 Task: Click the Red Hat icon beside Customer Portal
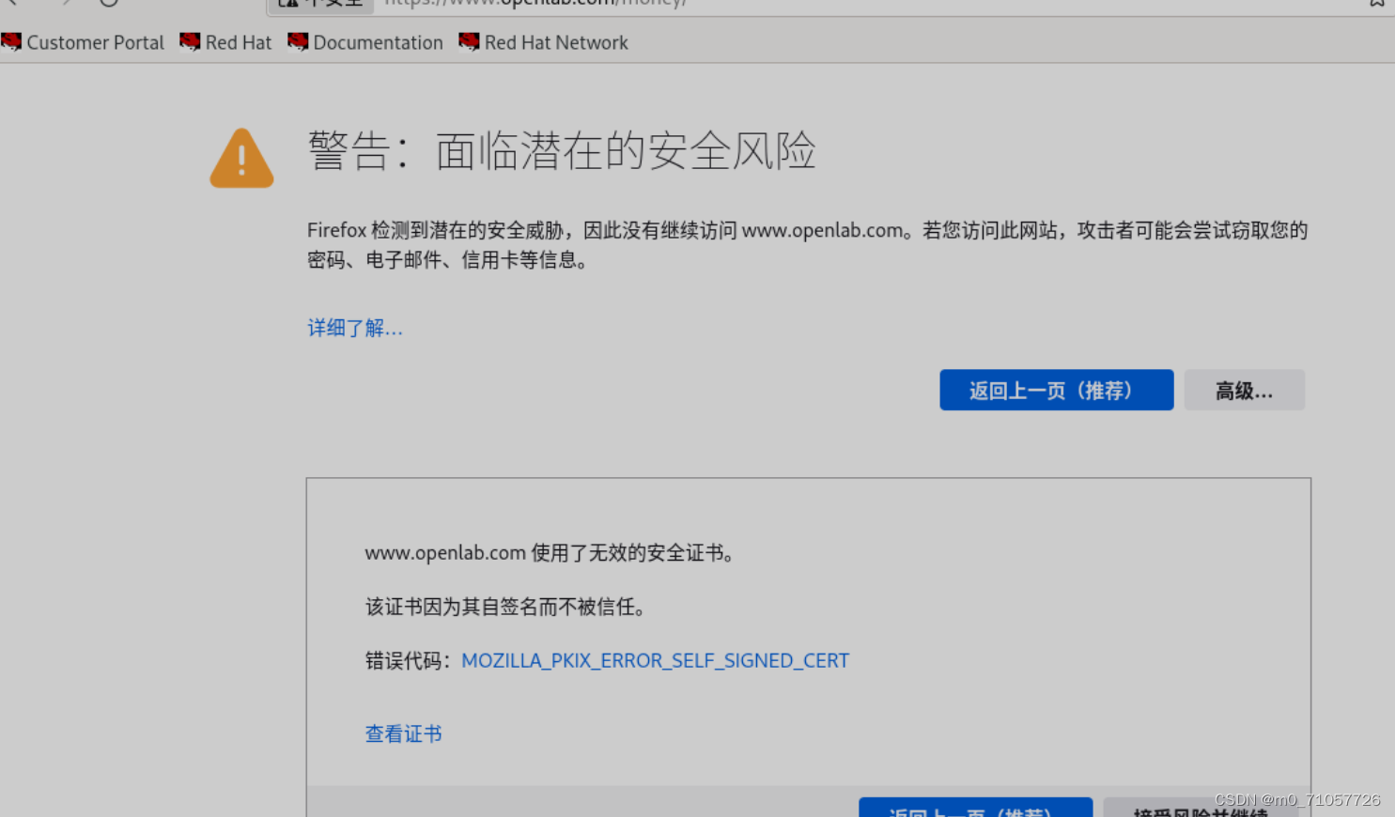[x=11, y=41]
